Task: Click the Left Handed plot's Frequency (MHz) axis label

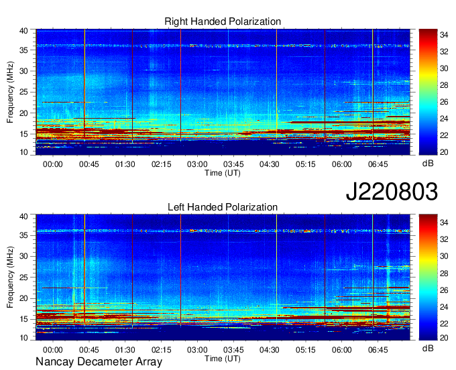Action: (10, 277)
